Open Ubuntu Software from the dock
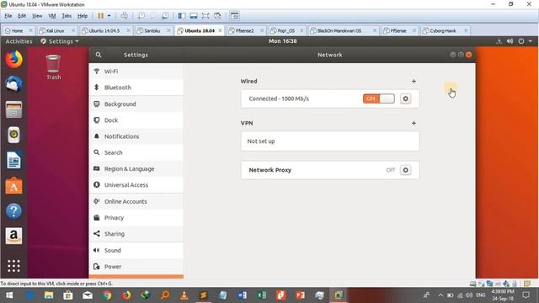Image resolution: width=539 pixels, height=303 pixels. pos(13,185)
